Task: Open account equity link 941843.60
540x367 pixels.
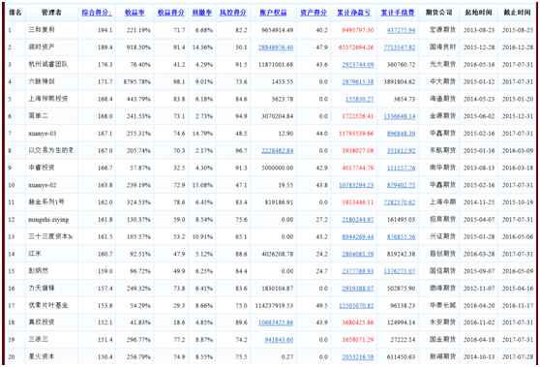Action: [x=279, y=340]
